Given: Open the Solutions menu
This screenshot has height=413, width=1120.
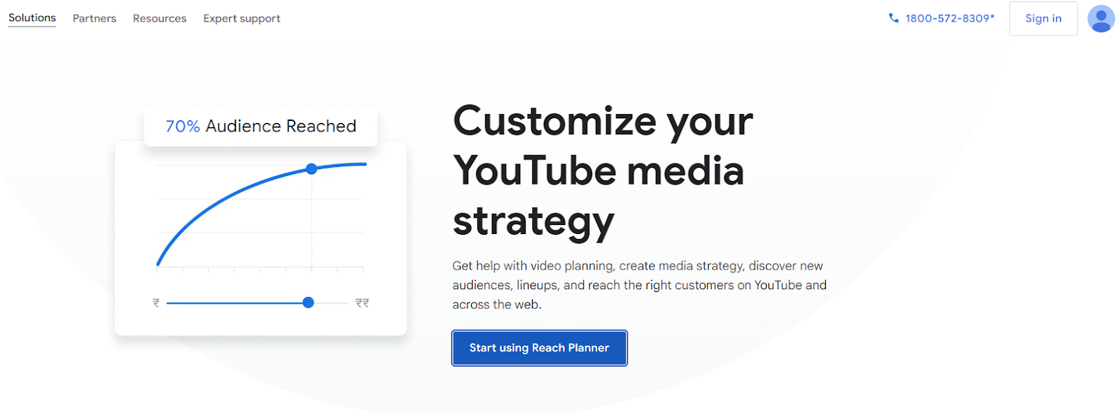Looking at the screenshot, I should coord(32,18).
